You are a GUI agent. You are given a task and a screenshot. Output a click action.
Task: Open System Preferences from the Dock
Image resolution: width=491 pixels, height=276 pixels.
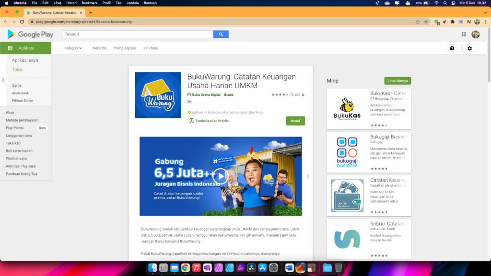(x=273, y=268)
